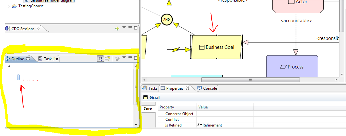This screenshot has width=346, height=136.
Task: Click the Property column header
Action: (177, 107)
